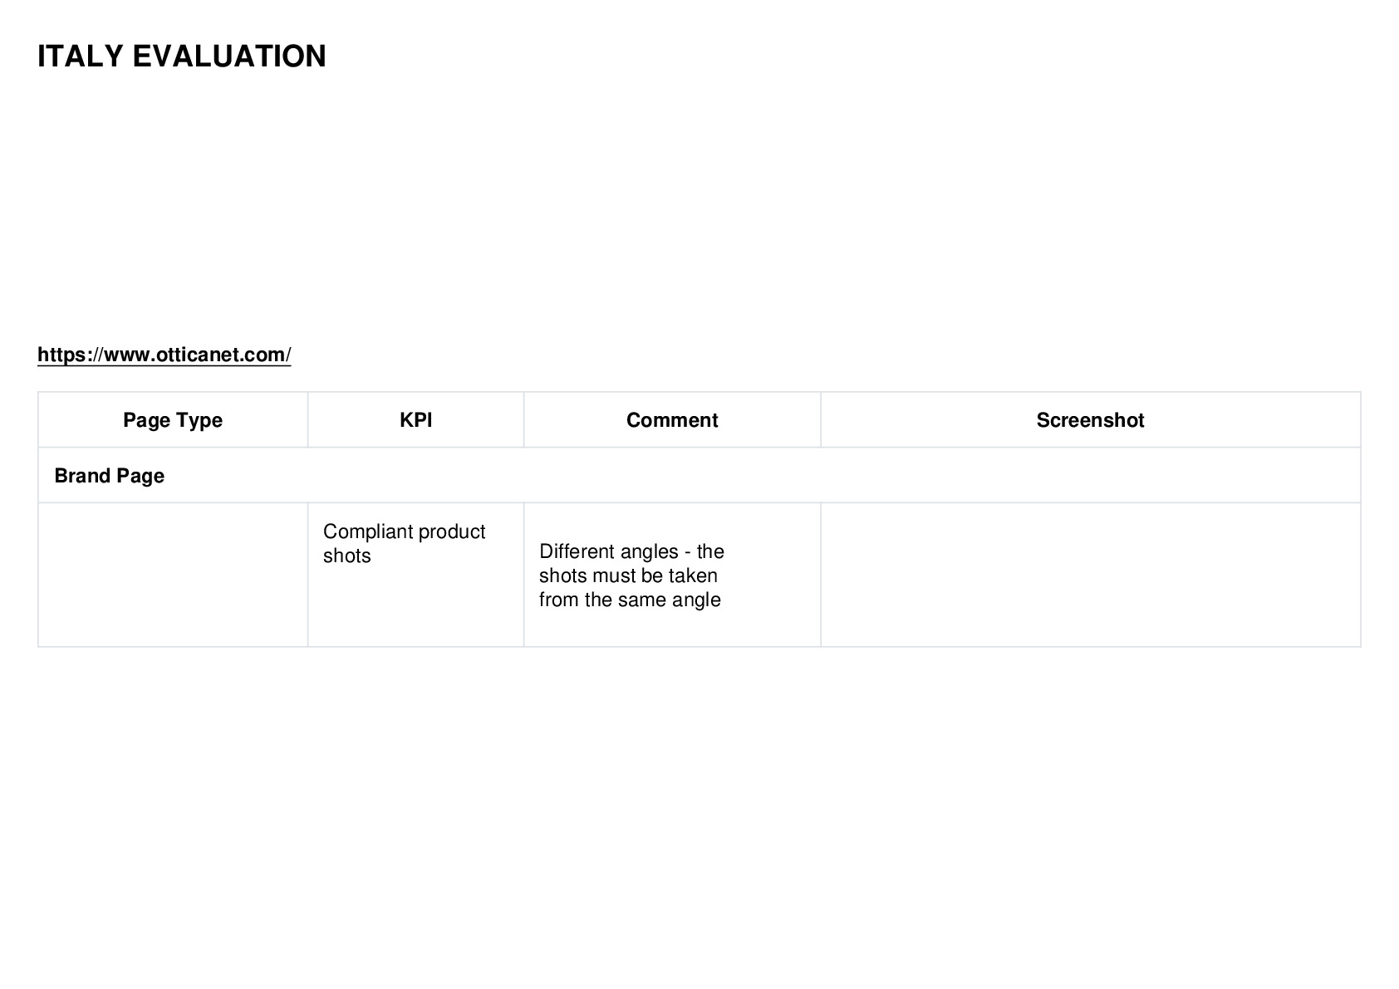Viewport: 1399px width, 989px height.
Task: Click the word 'angles' in the comment
Action: point(648,552)
